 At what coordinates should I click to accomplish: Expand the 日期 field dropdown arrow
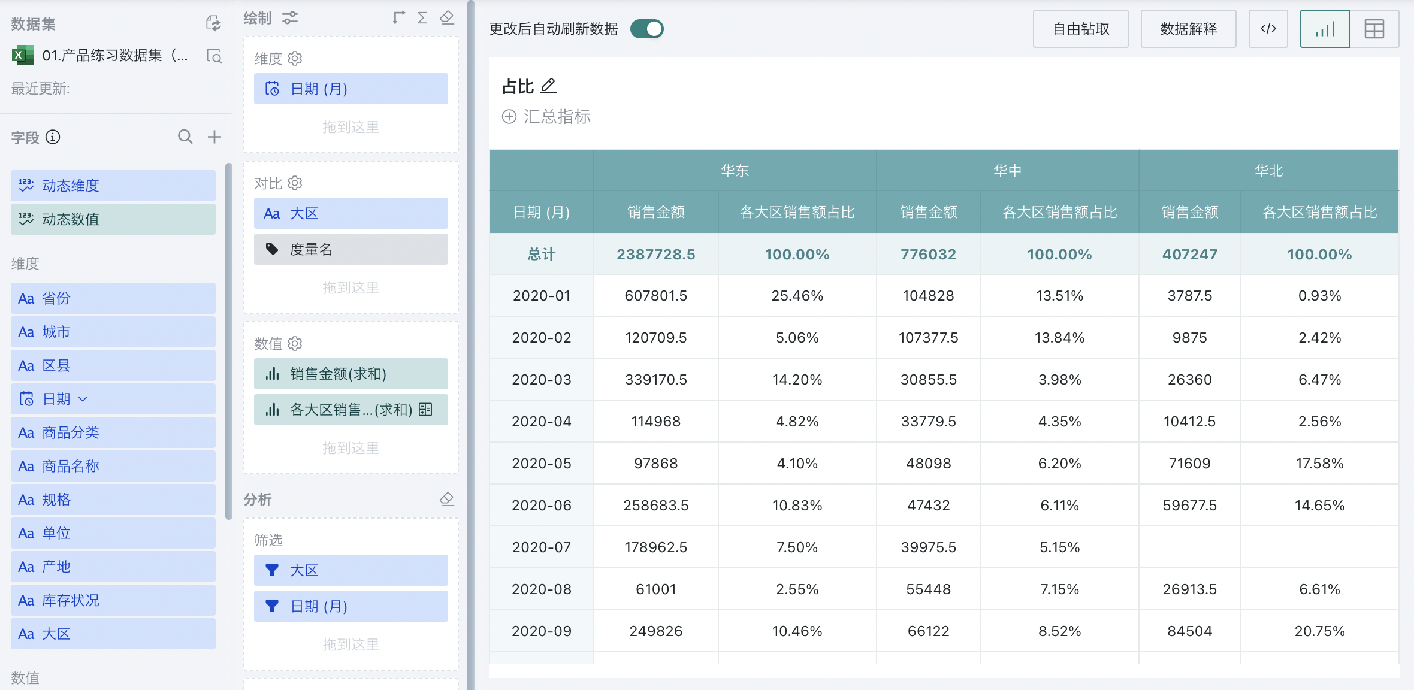(83, 399)
